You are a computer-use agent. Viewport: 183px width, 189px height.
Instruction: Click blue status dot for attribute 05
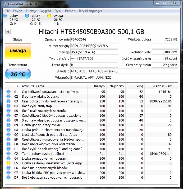click(8, 111)
